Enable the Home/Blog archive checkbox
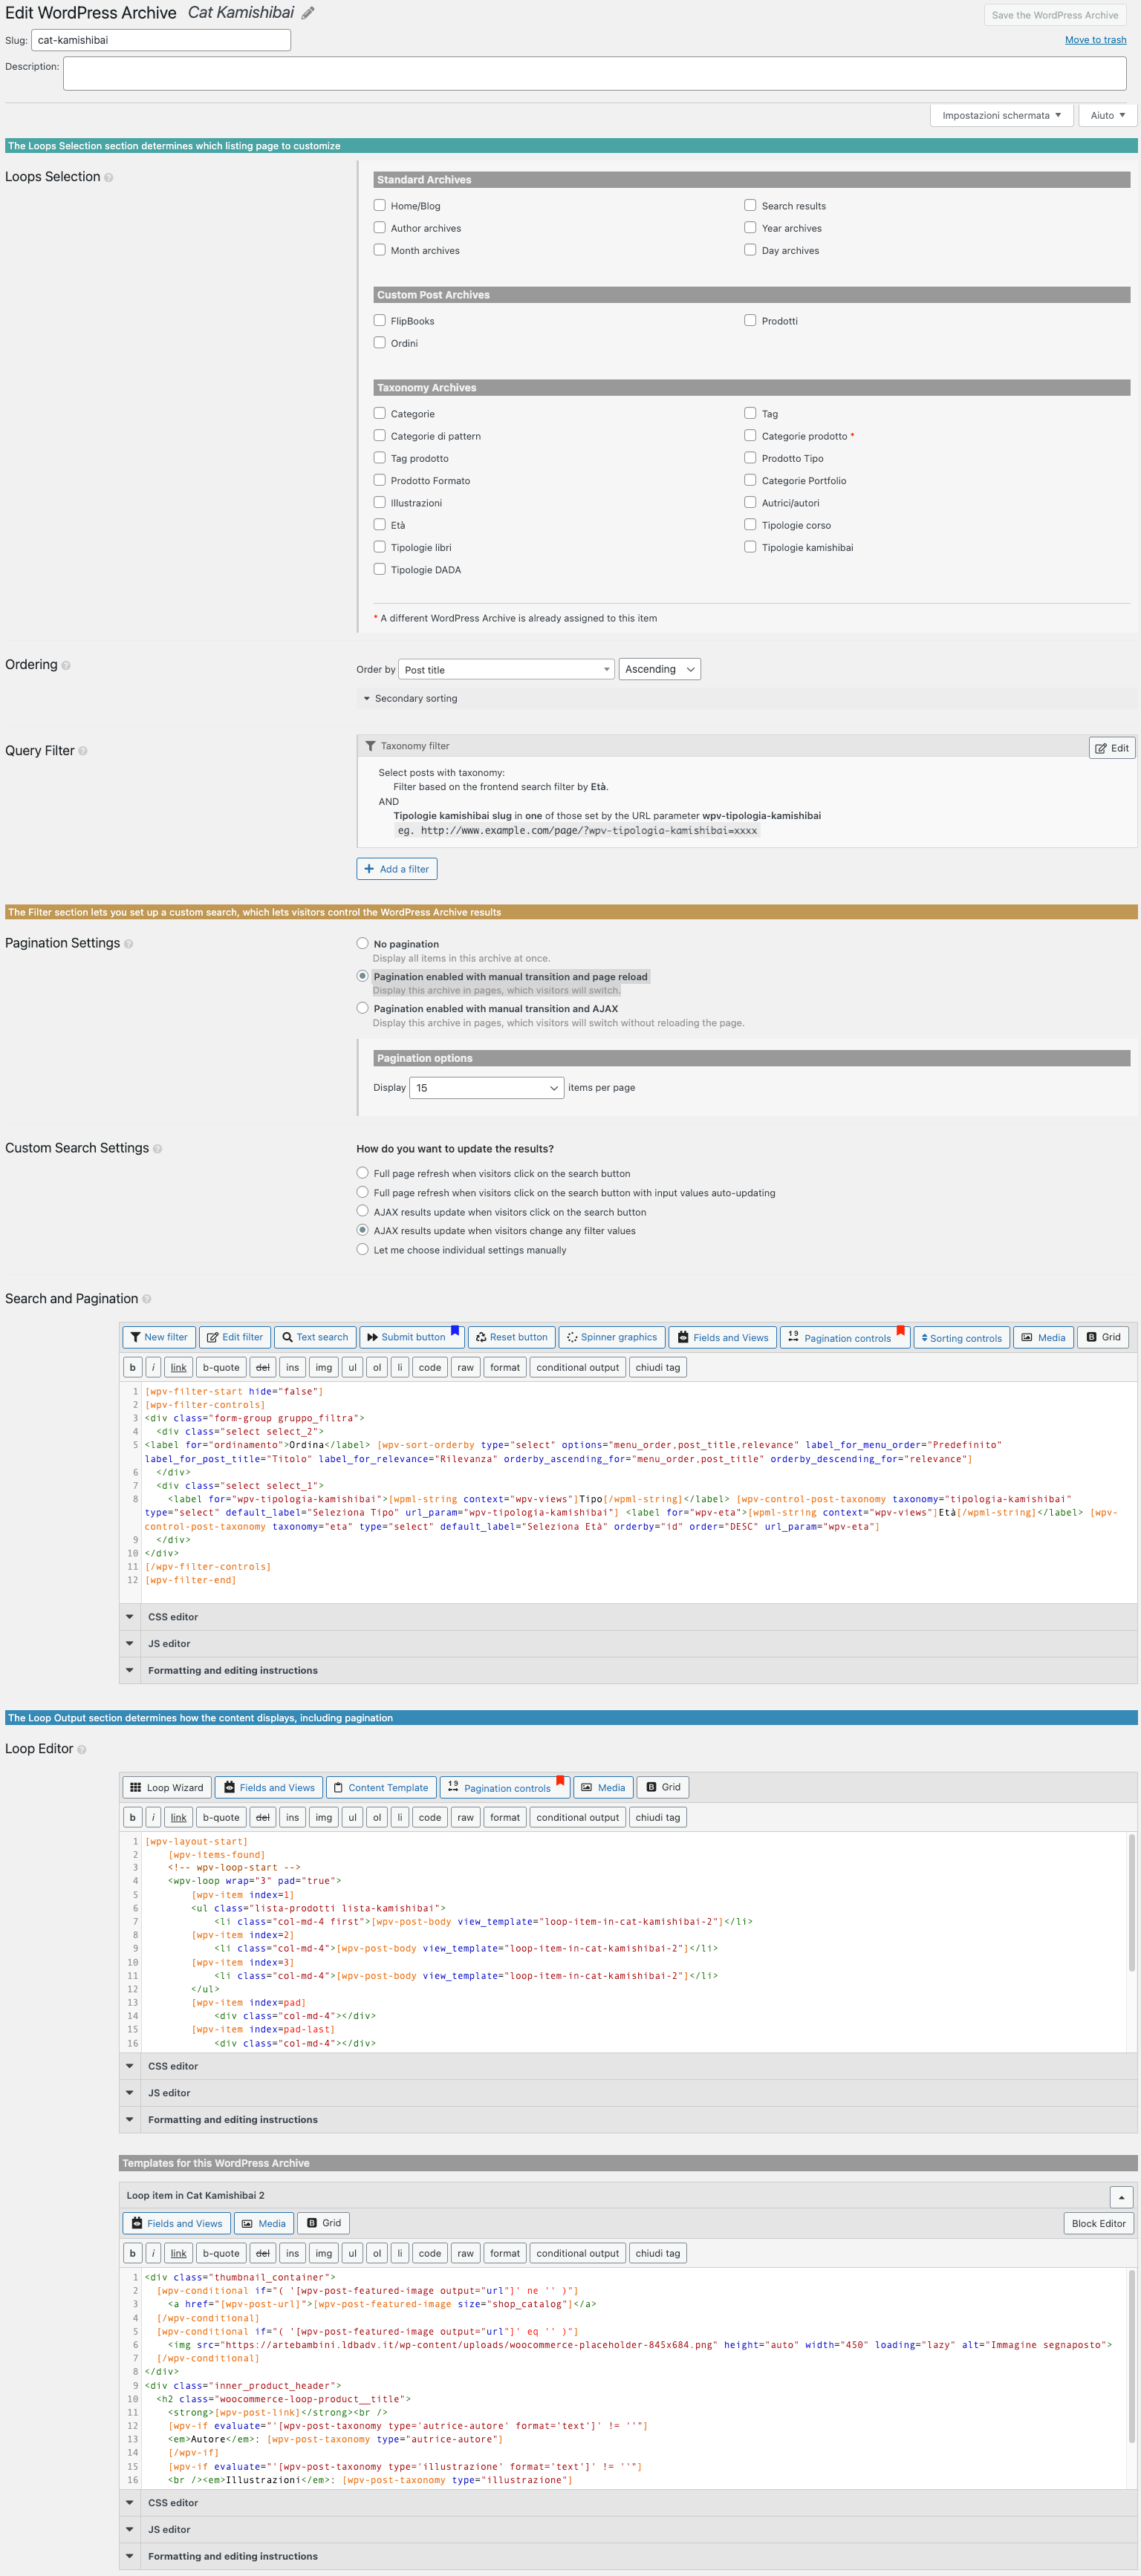This screenshot has width=1141, height=2576. click(379, 205)
